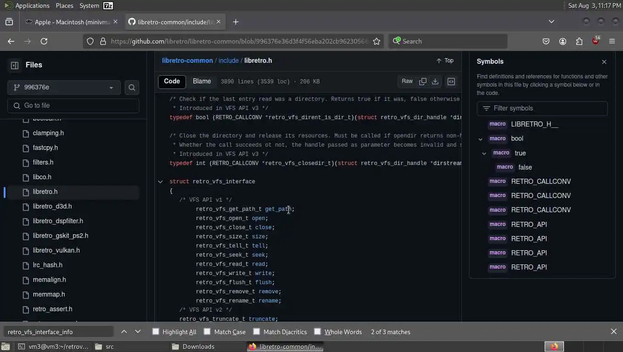Focus the Filter symbols field
The width and height of the screenshot is (623, 352).
click(x=542, y=109)
